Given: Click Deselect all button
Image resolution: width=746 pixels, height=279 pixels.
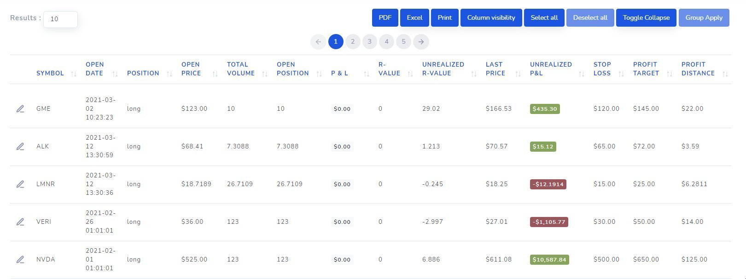Looking at the screenshot, I should (590, 17).
